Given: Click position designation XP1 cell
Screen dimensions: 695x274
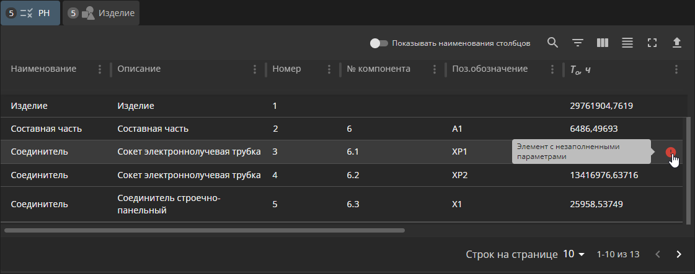Looking at the screenshot, I should coord(459,152).
